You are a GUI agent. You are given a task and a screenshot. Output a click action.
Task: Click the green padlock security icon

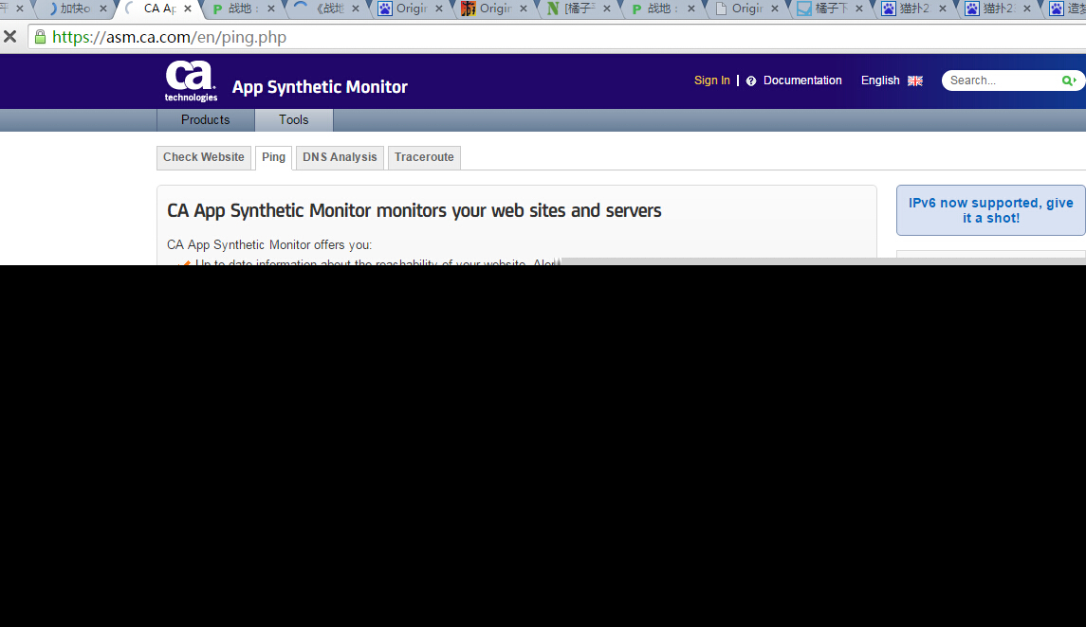click(40, 37)
